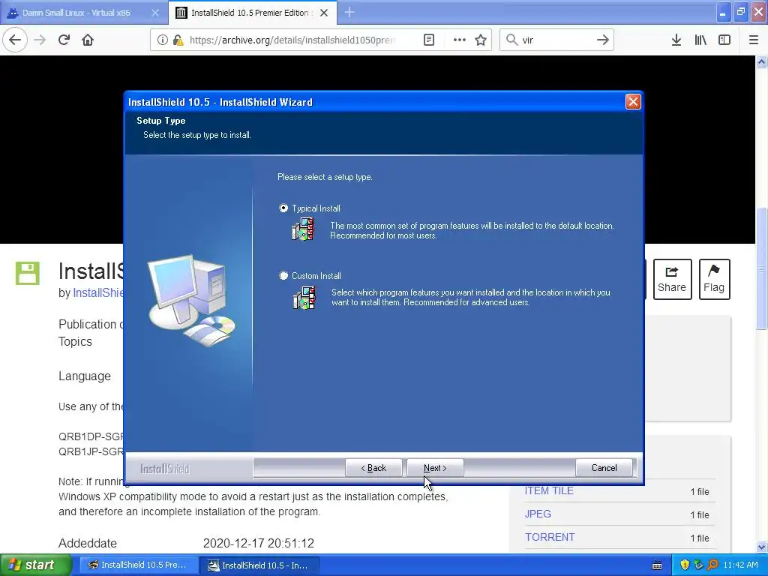Submit search with the arrow button
Screen dimensions: 768x576
(602, 40)
